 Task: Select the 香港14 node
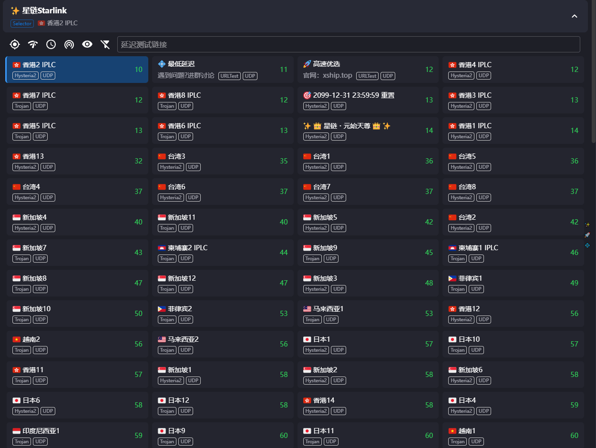tap(368, 405)
